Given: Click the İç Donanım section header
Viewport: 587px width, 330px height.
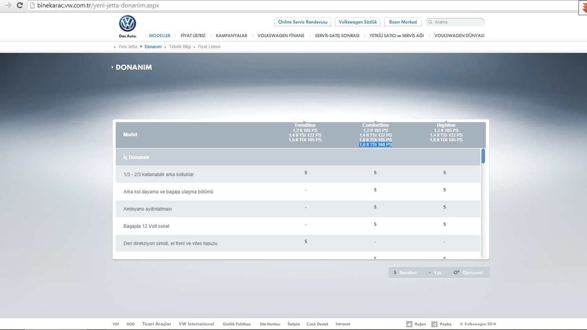Looking at the screenshot, I should tap(298, 157).
